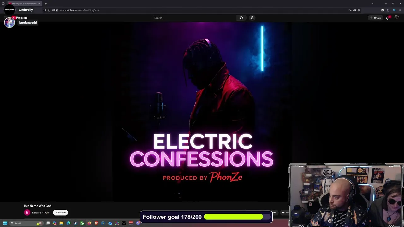Click the browser address bar URL
The height and width of the screenshot is (227, 404).
(x=79, y=10)
